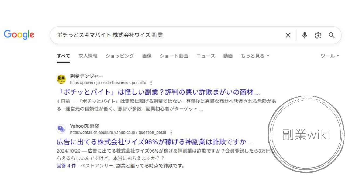Open the three-dot menu for the powerx.jp result
Screen dimensions: 345x194
pos(151,83)
